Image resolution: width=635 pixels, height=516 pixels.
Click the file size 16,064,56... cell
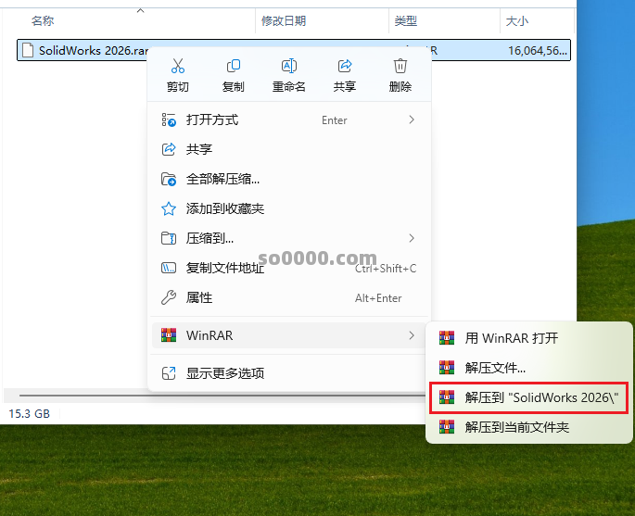[538, 51]
